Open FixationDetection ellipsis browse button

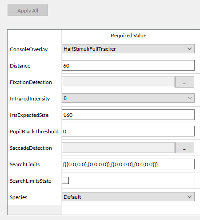pos(184,82)
